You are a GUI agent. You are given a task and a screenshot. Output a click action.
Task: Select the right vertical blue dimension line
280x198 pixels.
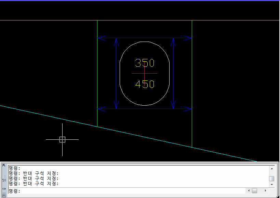coord(173,73)
